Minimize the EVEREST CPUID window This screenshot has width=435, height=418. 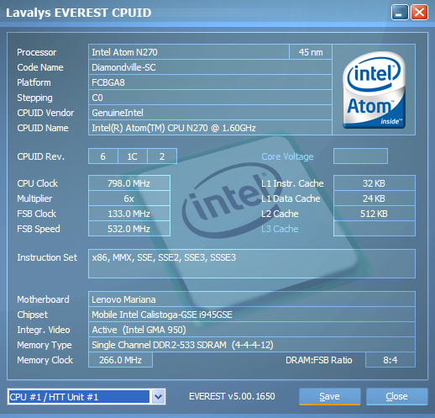coord(400,13)
